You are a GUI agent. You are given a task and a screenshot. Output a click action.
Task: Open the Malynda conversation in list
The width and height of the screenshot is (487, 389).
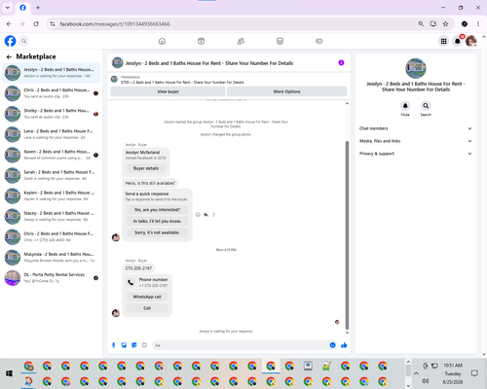tap(52, 258)
